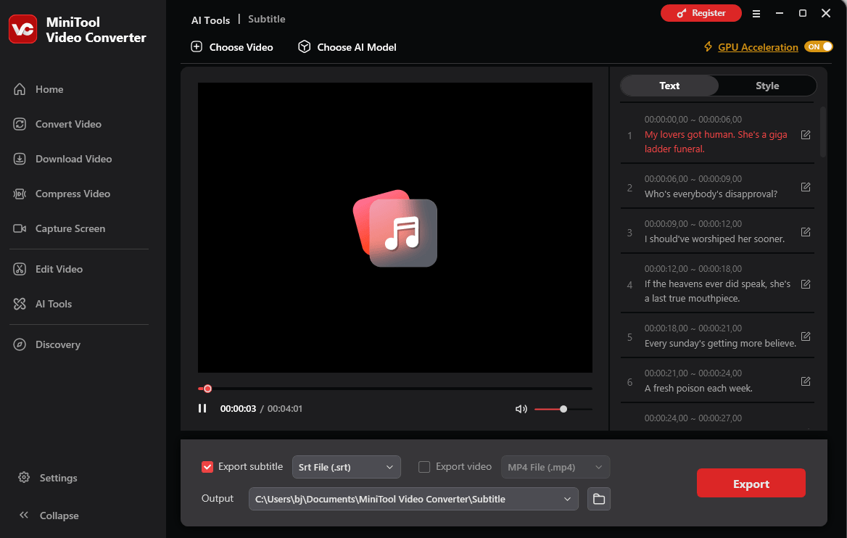The width and height of the screenshot is (847, 538).
Task: Edit subtitle 'Who's everybody's disapproval?'
Action: click(806, 188)
